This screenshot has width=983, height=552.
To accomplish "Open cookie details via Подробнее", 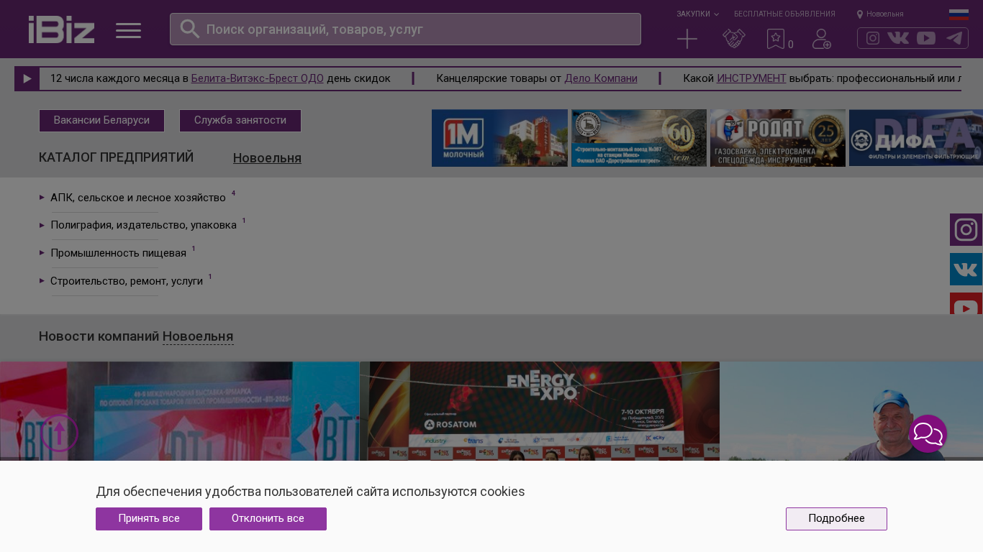I will (x=836, y=519).
